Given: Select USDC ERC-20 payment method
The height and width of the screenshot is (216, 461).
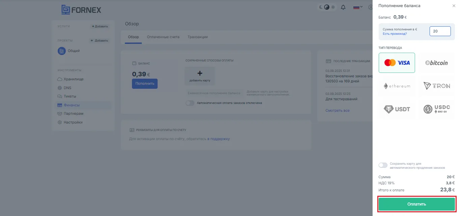Looking at the screenshot, I should (x=437, y=109).
